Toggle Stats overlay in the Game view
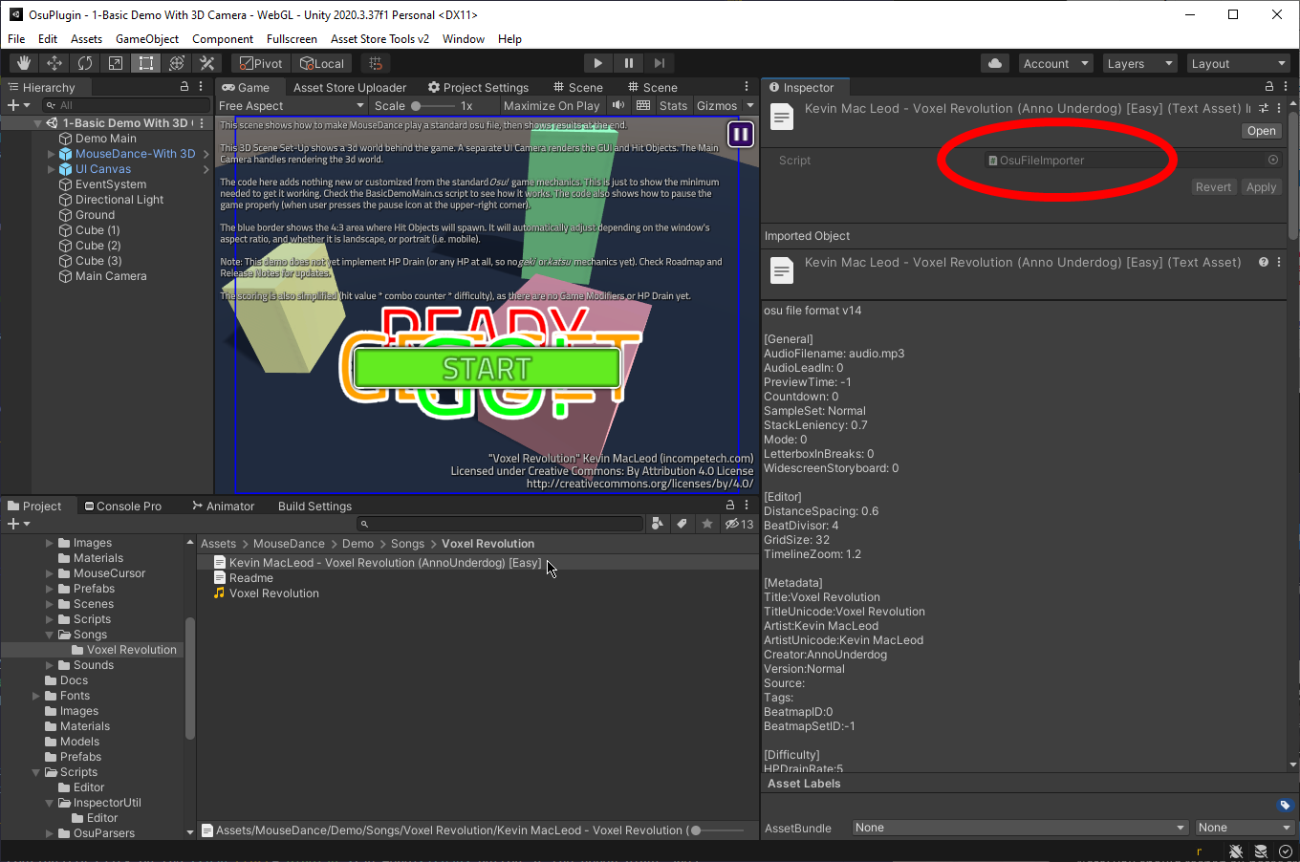 673,105
